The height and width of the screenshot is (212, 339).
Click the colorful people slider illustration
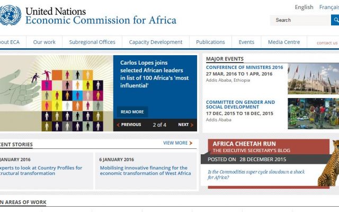[x=57, y=93]
